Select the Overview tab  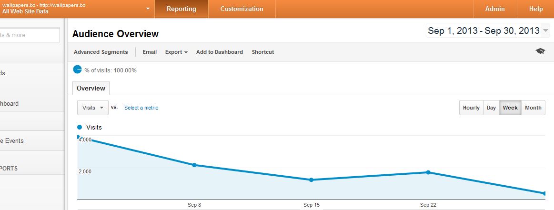pyautogui.click(x=91, y=88)
